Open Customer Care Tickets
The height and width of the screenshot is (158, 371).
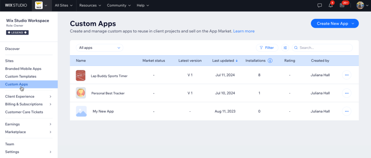click(24, 112)
